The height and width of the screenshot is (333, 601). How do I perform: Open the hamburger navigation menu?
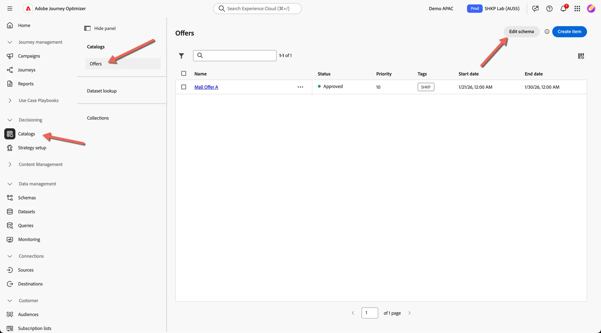[10, 8]
